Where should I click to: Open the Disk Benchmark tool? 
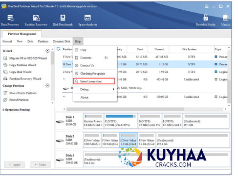click(x=63, y=20)
